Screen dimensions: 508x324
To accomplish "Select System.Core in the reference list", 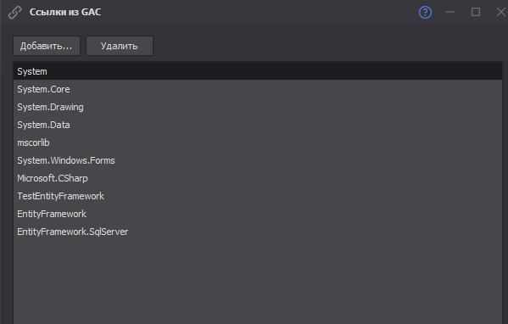I will point(258,89).
